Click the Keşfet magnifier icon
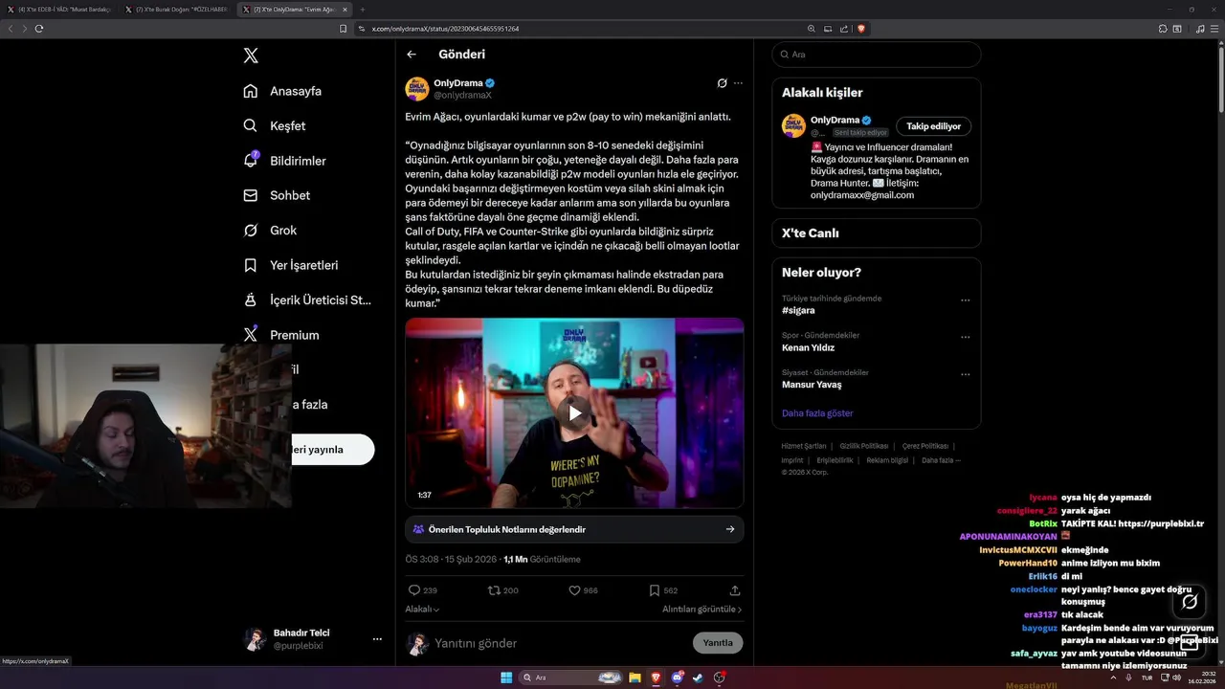 (x=251, y=125)
